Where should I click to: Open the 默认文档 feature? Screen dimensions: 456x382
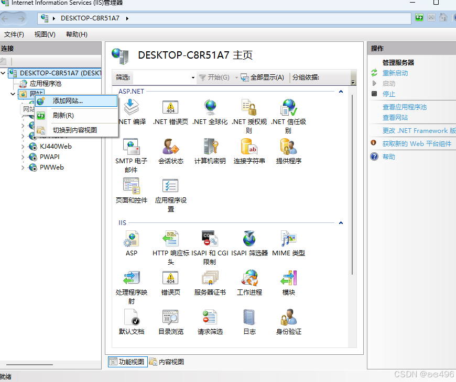(132, 322)
